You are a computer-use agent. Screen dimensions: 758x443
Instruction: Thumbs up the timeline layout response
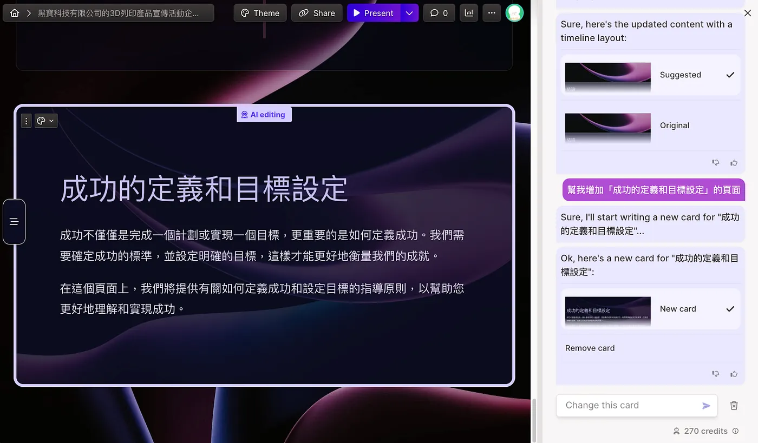(734, 162)
